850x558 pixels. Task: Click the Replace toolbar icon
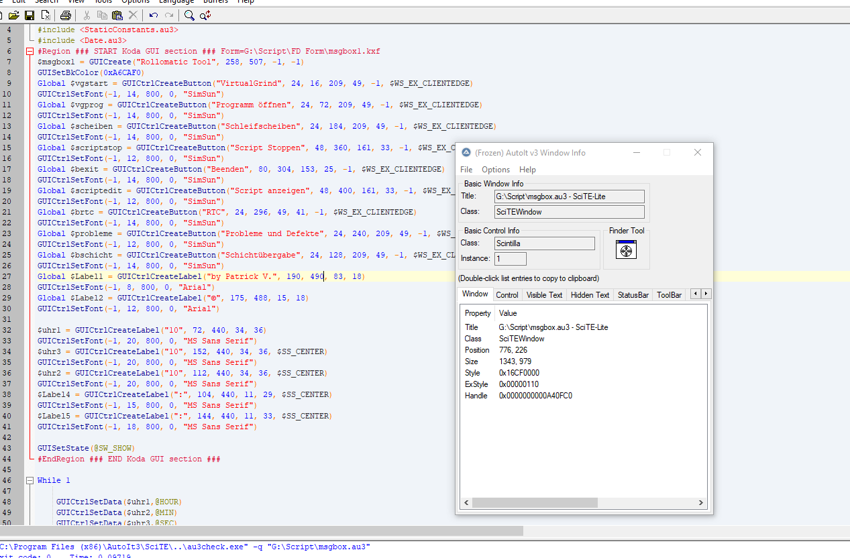(x=206, y=15)
